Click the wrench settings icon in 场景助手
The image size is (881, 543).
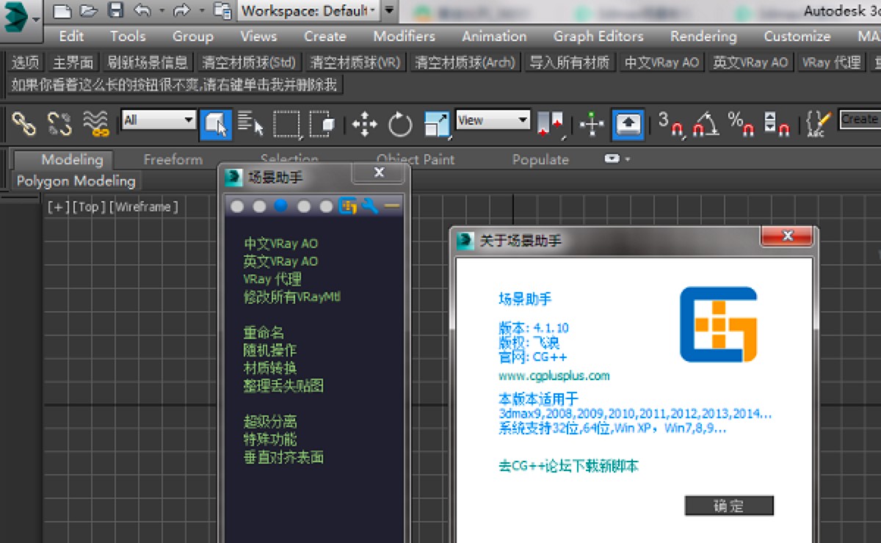coord(371,206)
